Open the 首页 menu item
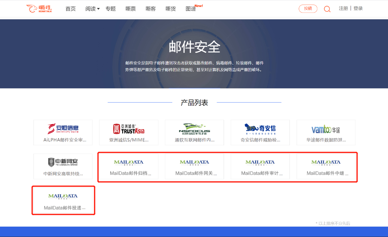 [70, 9]
